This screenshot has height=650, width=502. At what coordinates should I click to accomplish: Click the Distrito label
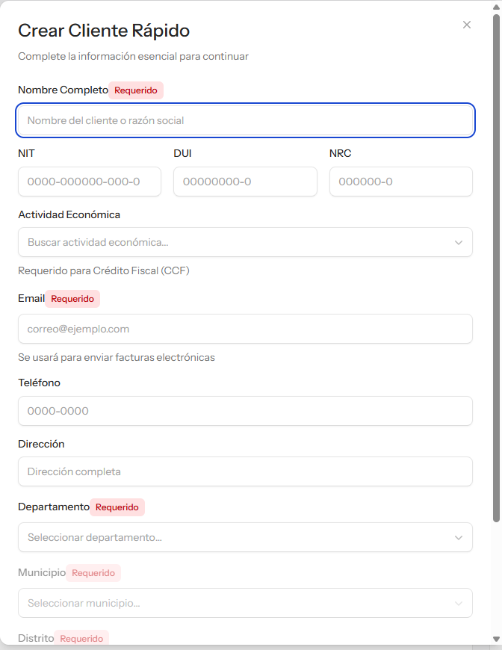[36, 638]
